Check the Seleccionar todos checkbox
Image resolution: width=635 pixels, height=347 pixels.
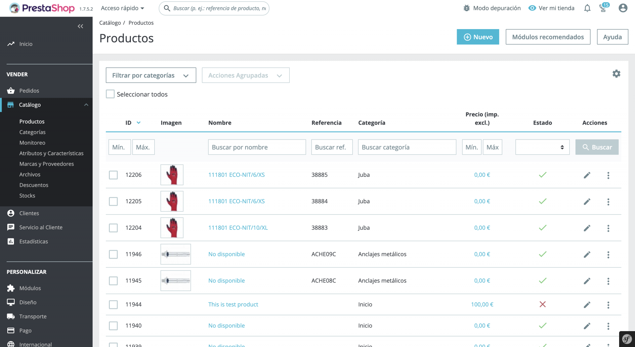click(x=110, y=94)
